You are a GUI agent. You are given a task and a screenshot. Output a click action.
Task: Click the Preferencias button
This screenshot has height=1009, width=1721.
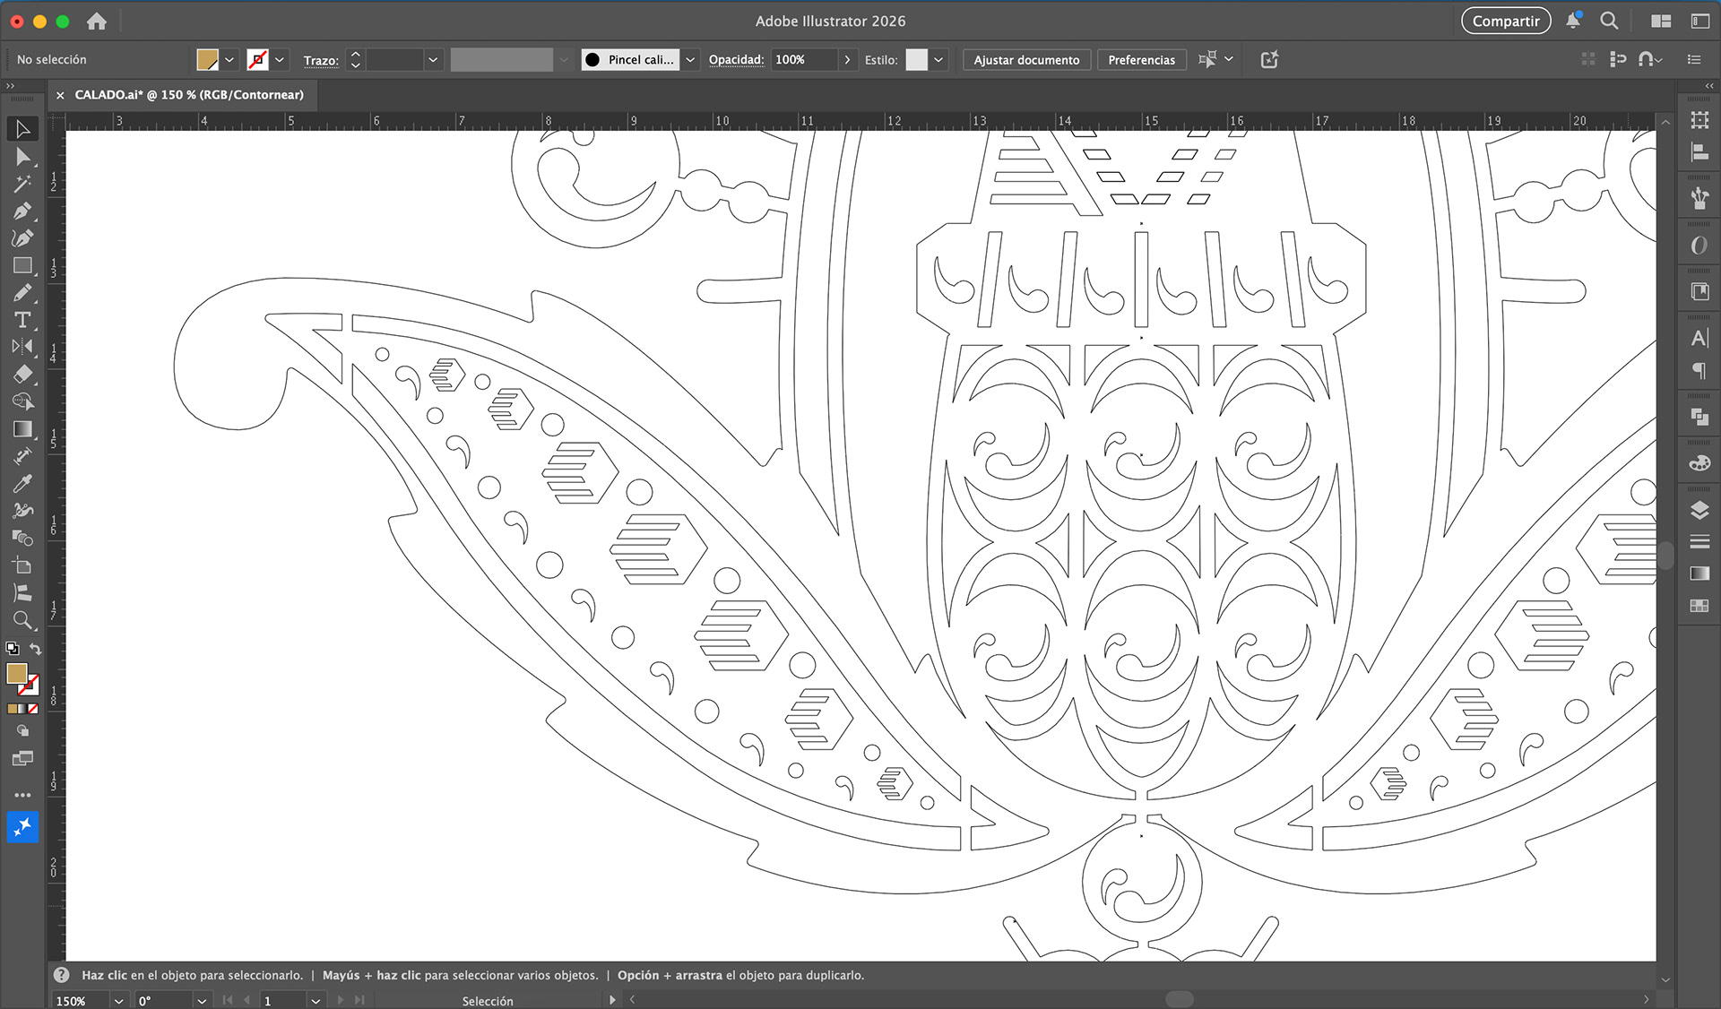[x=1141, y=60]
